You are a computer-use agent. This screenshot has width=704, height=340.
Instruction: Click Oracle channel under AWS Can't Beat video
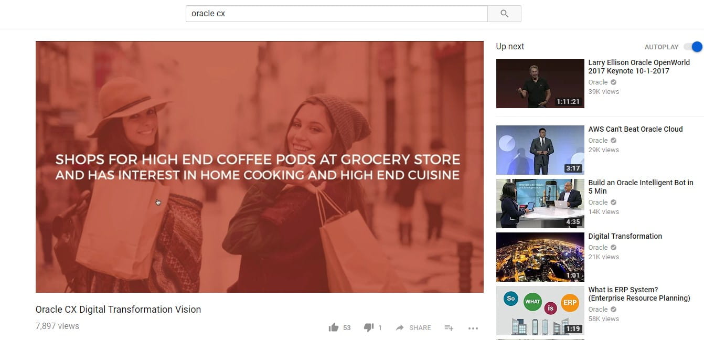tap(598, 140)
